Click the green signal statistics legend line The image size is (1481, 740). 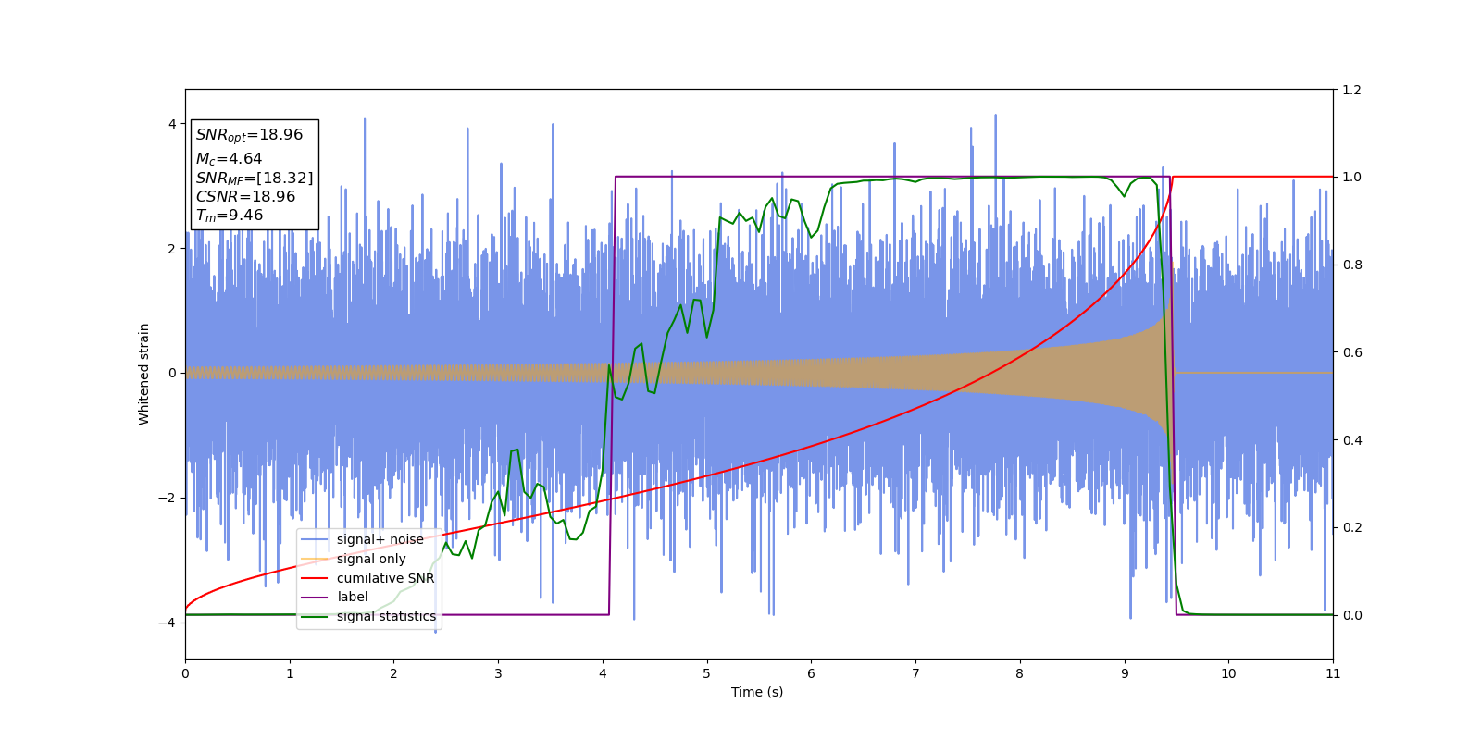(x=315, y=616)
